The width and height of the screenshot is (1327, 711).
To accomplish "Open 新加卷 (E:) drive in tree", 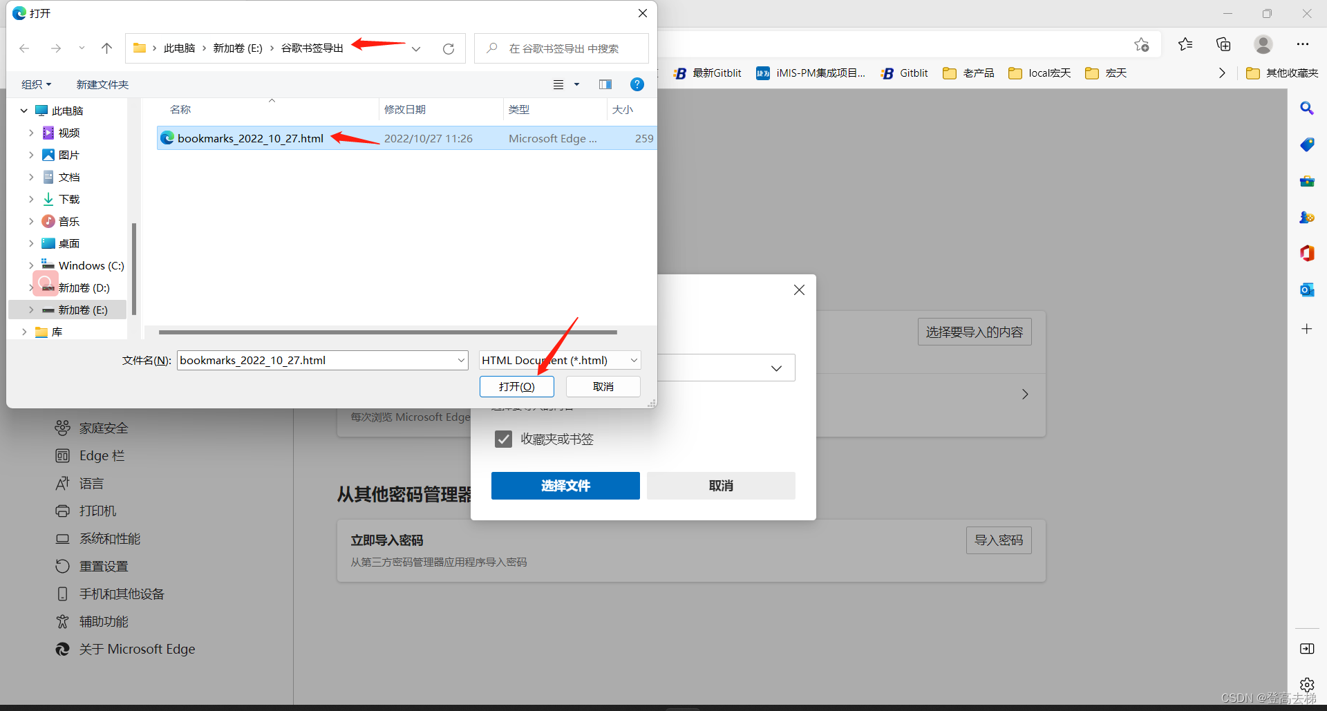I will [82, 310].
